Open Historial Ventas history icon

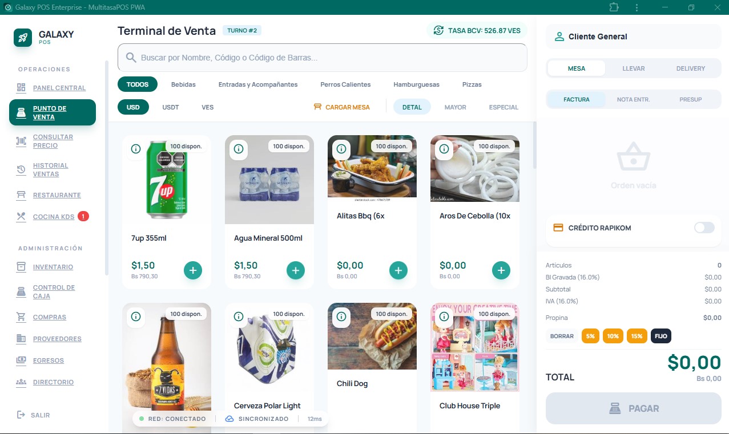(x=21, y=170)
